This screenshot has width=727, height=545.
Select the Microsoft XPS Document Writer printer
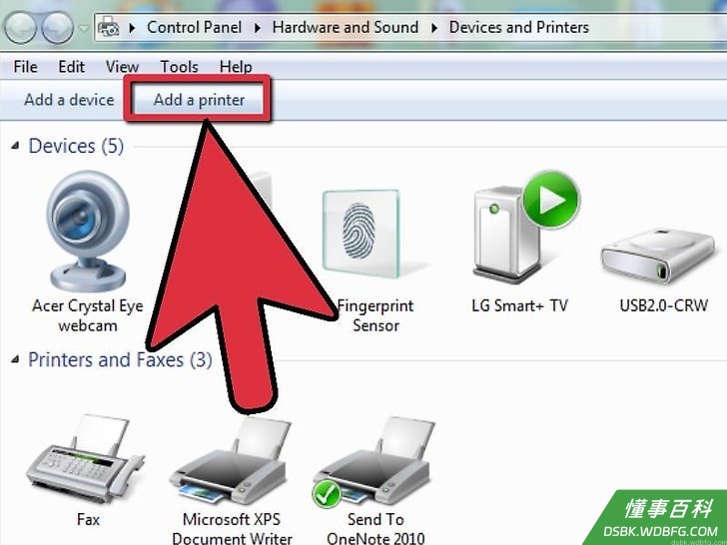click(230, 461)
